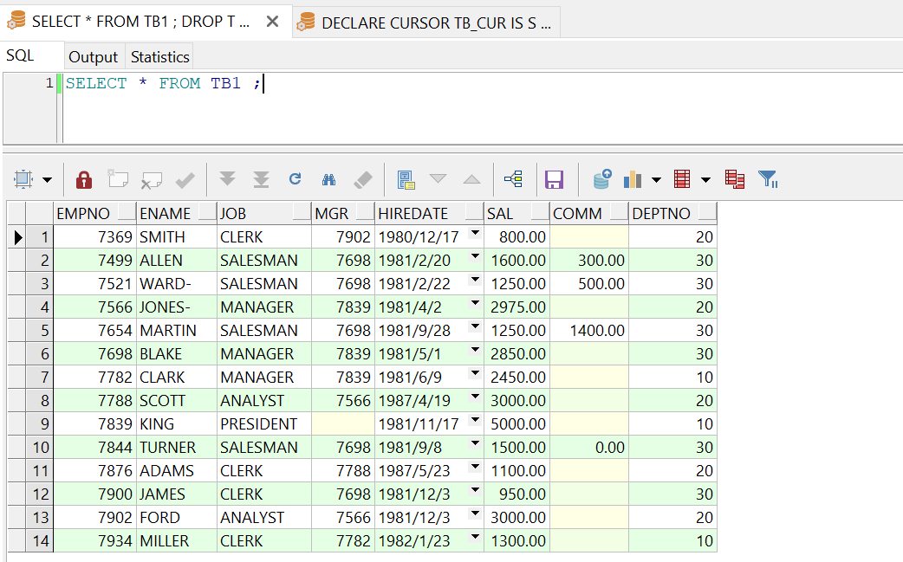Click the post changes checkmark icon
The width and height of the screenshot is (903, 562).
pos(185,180)
